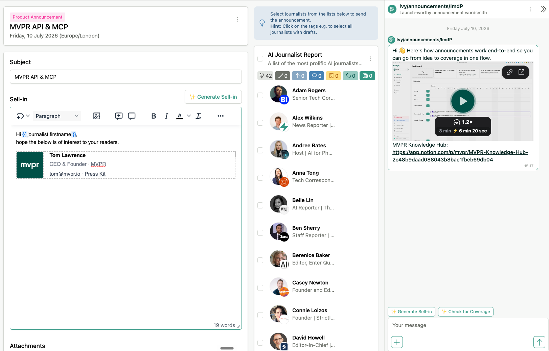Viewport: 549px width, 351px height.
Task: Open AI Journalist Report list options menu
Action: 370,59
